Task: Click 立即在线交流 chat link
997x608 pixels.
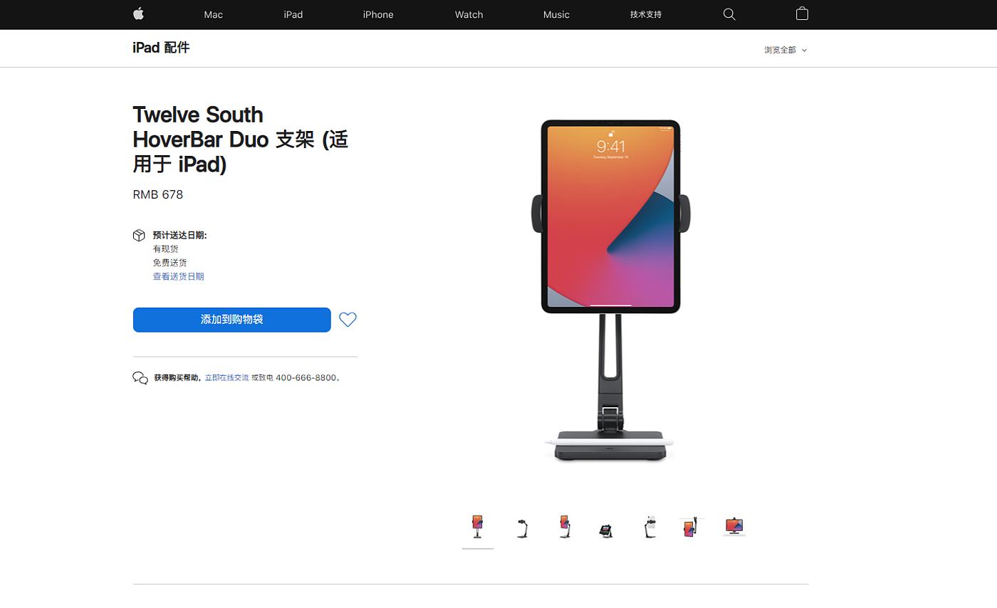Action: click(x=227, y=378)
